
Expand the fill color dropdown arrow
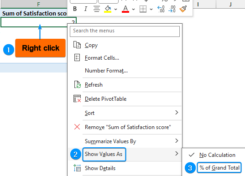[x=115, y=9]
